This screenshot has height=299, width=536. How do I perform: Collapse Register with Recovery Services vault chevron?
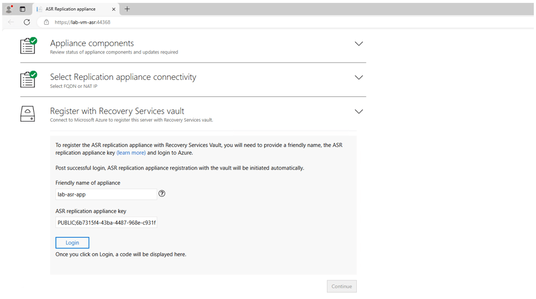(358, 111)
